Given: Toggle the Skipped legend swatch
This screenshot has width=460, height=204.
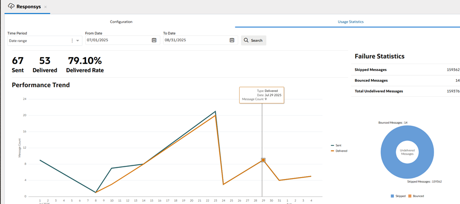Looking at the screenshot, I should point(392,196).
